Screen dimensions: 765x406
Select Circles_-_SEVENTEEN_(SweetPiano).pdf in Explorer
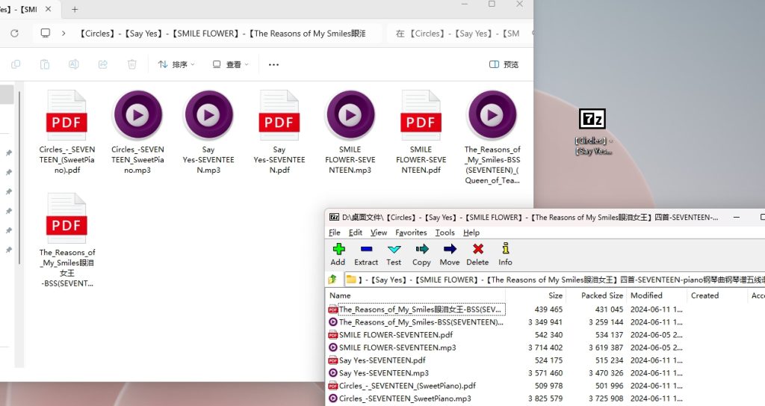[x=66, y=132]
